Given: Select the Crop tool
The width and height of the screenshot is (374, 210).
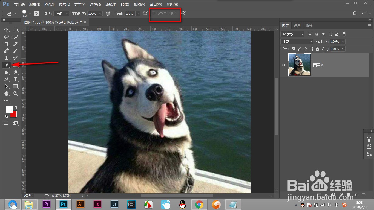Looking at the screenshot, I should (6, 44).
